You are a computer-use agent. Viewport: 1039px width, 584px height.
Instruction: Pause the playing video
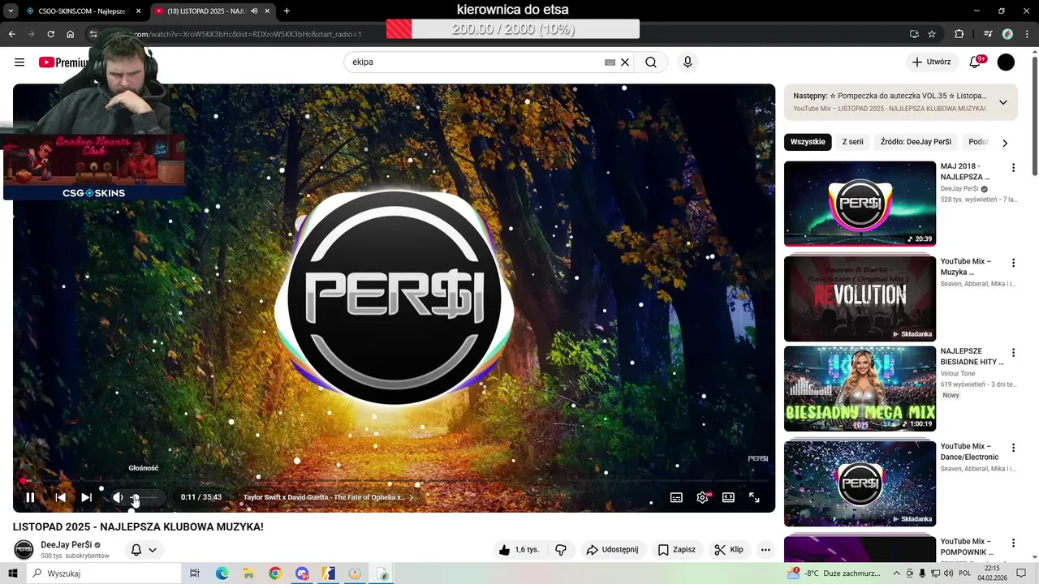click(30, 497)
